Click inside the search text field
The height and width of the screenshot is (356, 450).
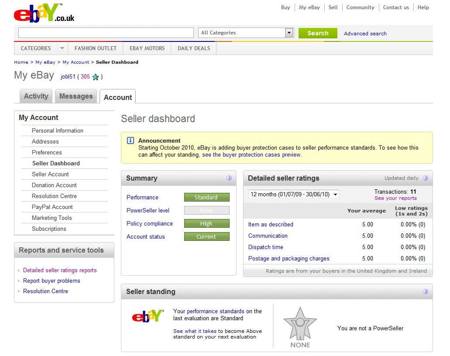point(106,33)
